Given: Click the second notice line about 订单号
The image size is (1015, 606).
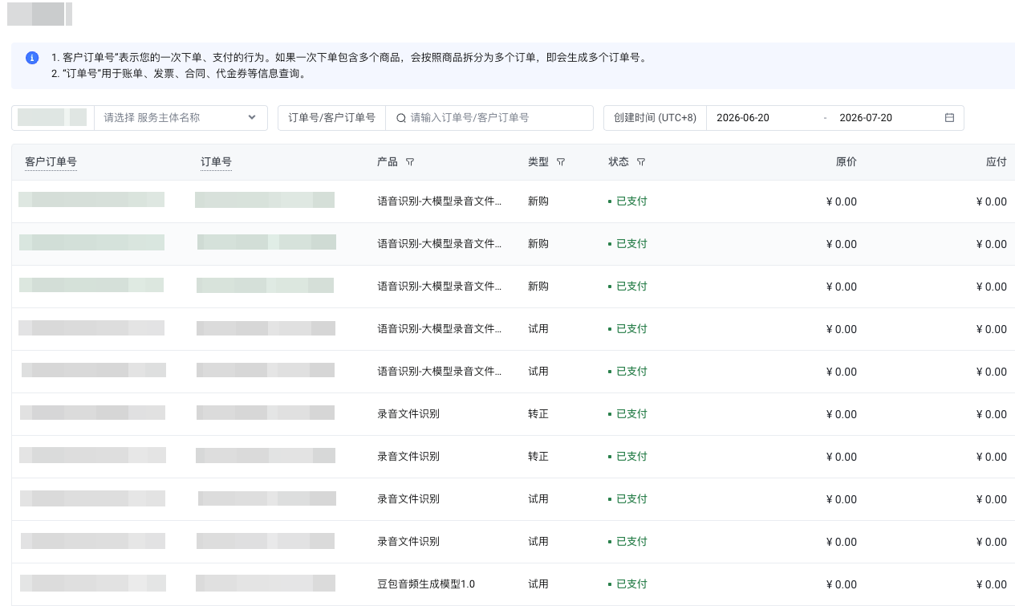Looking at the screenshot, I should [x=178, y=73].
